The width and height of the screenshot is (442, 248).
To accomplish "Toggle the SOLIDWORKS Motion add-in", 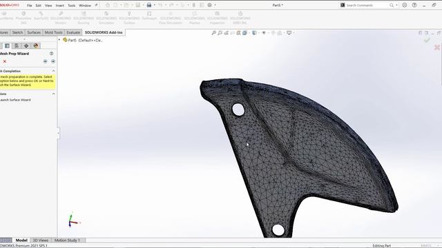I will [61, 18].
